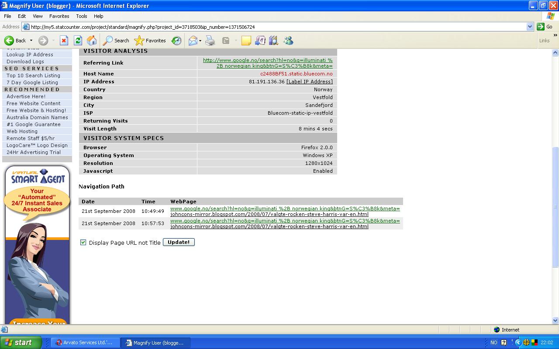Click the green Go arrow button
Image resolution: width=559 pixels, height=349 pixels.
pyautogui.click(x=541, y=27)
